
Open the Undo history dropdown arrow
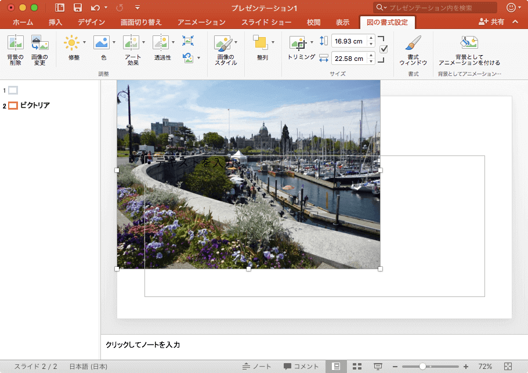click(x=106, y=8)
